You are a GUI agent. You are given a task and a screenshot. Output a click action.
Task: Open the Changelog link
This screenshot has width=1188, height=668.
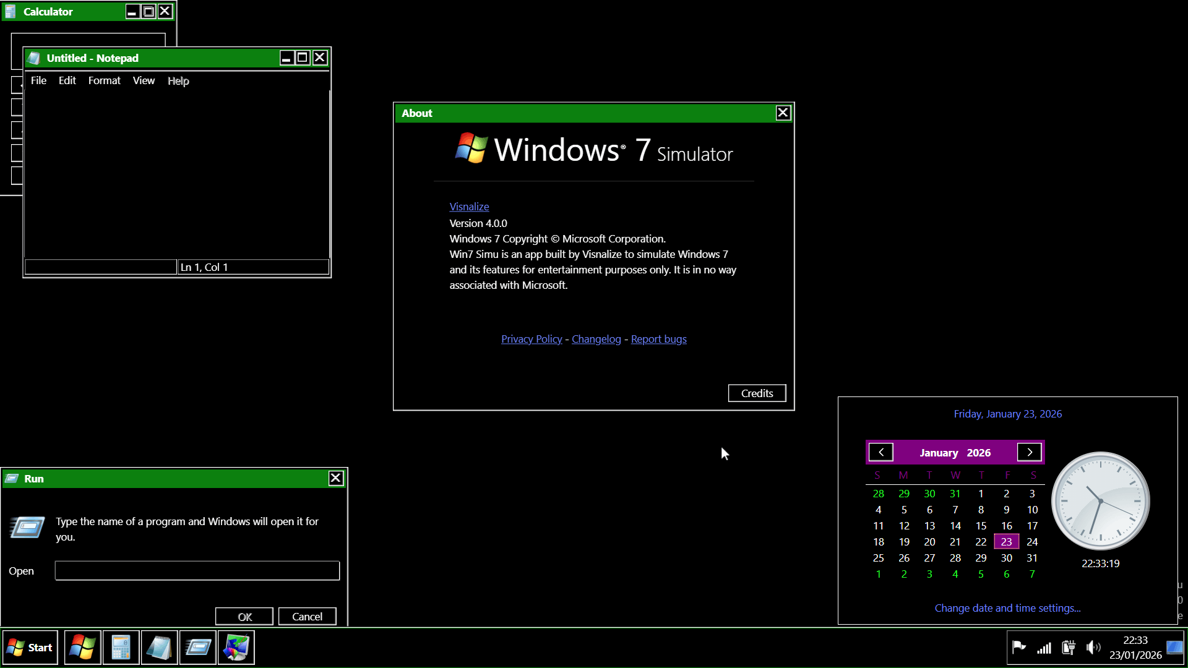596,339
